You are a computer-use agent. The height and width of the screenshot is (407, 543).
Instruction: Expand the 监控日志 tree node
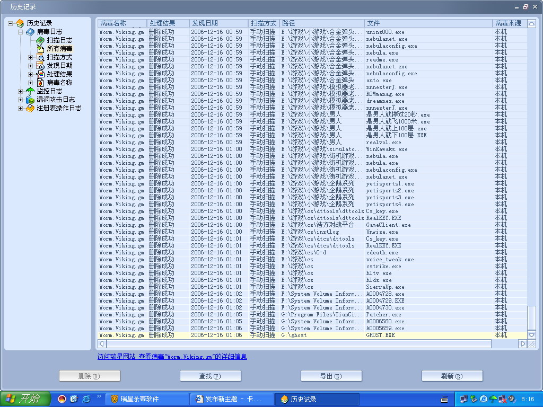click(x=21, y=91)
